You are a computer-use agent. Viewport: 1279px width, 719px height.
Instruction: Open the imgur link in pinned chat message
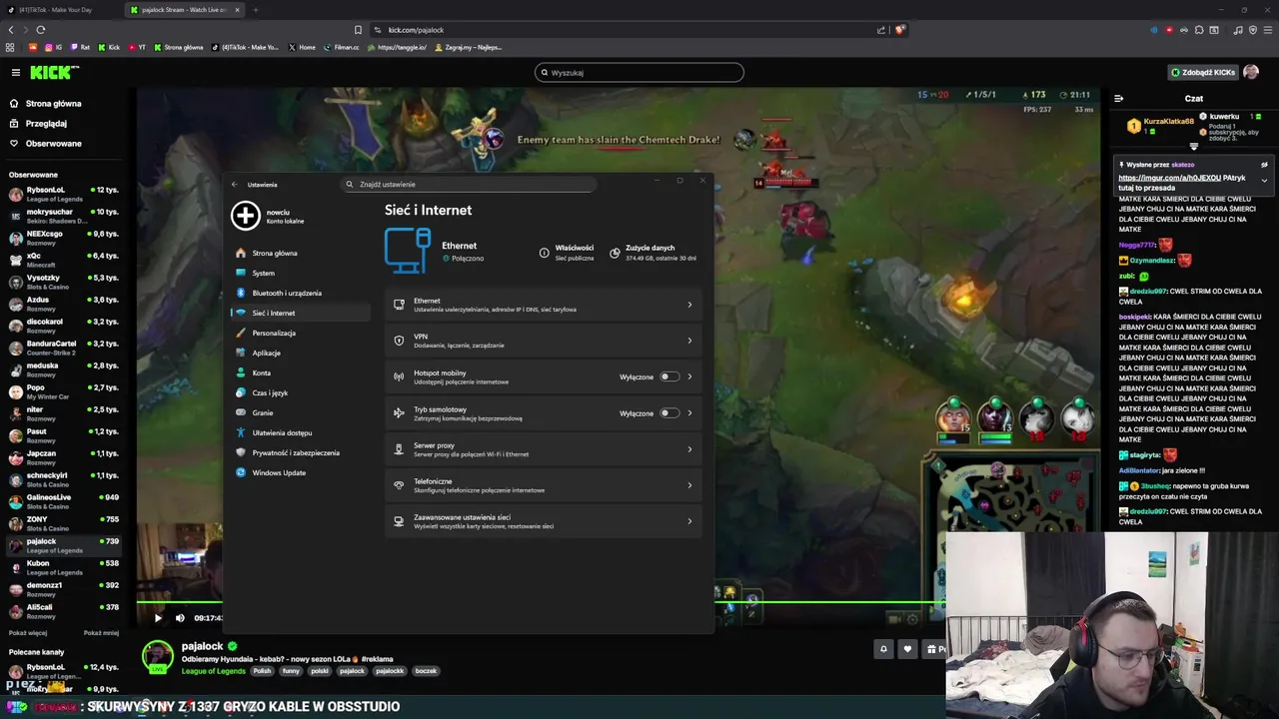tap(1169, 178)
